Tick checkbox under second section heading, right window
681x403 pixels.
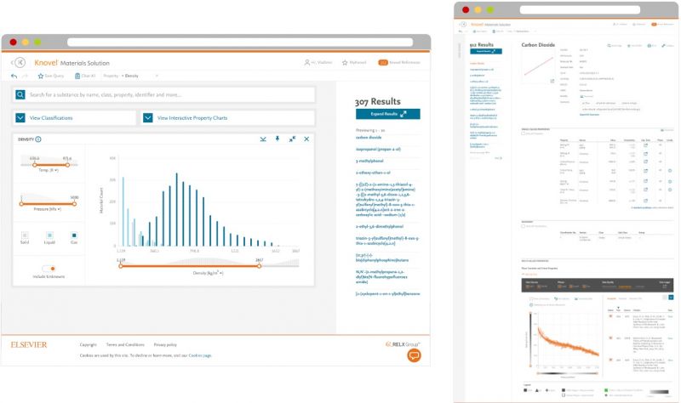(524, 226)
